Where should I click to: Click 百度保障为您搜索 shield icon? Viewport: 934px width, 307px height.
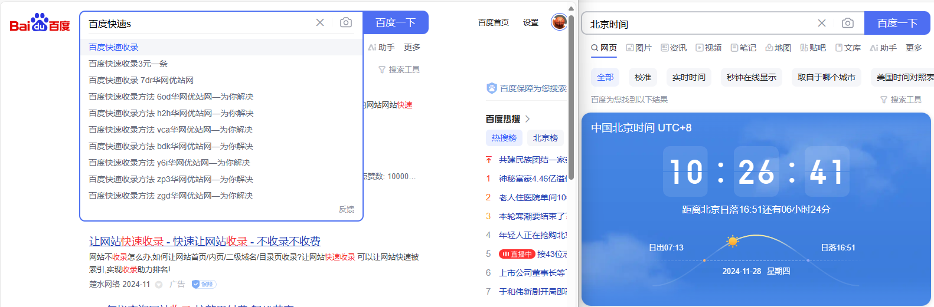pyautogui.click(x=491, y=88)
